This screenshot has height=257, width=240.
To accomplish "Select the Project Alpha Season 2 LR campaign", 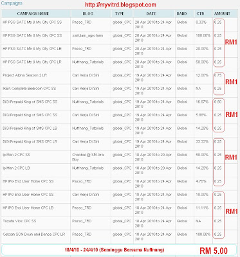I will pyautogui.click(x=24, y=75).
